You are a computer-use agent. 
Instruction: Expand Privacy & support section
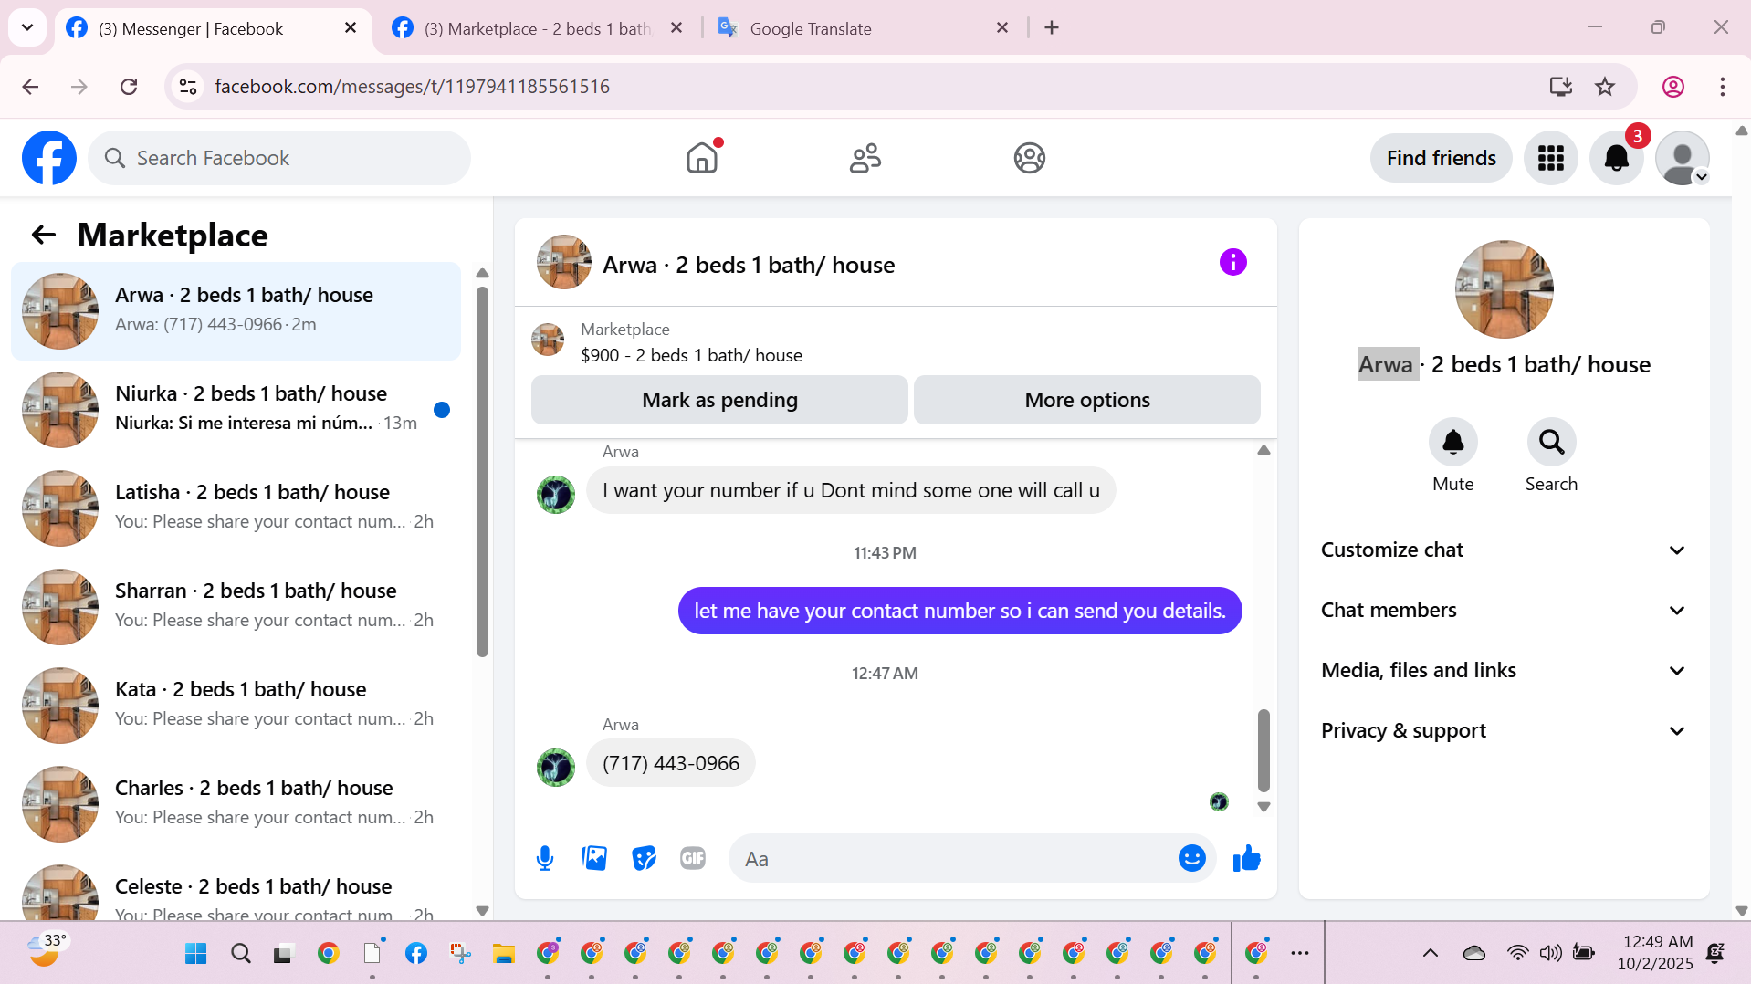(1504, 731)
